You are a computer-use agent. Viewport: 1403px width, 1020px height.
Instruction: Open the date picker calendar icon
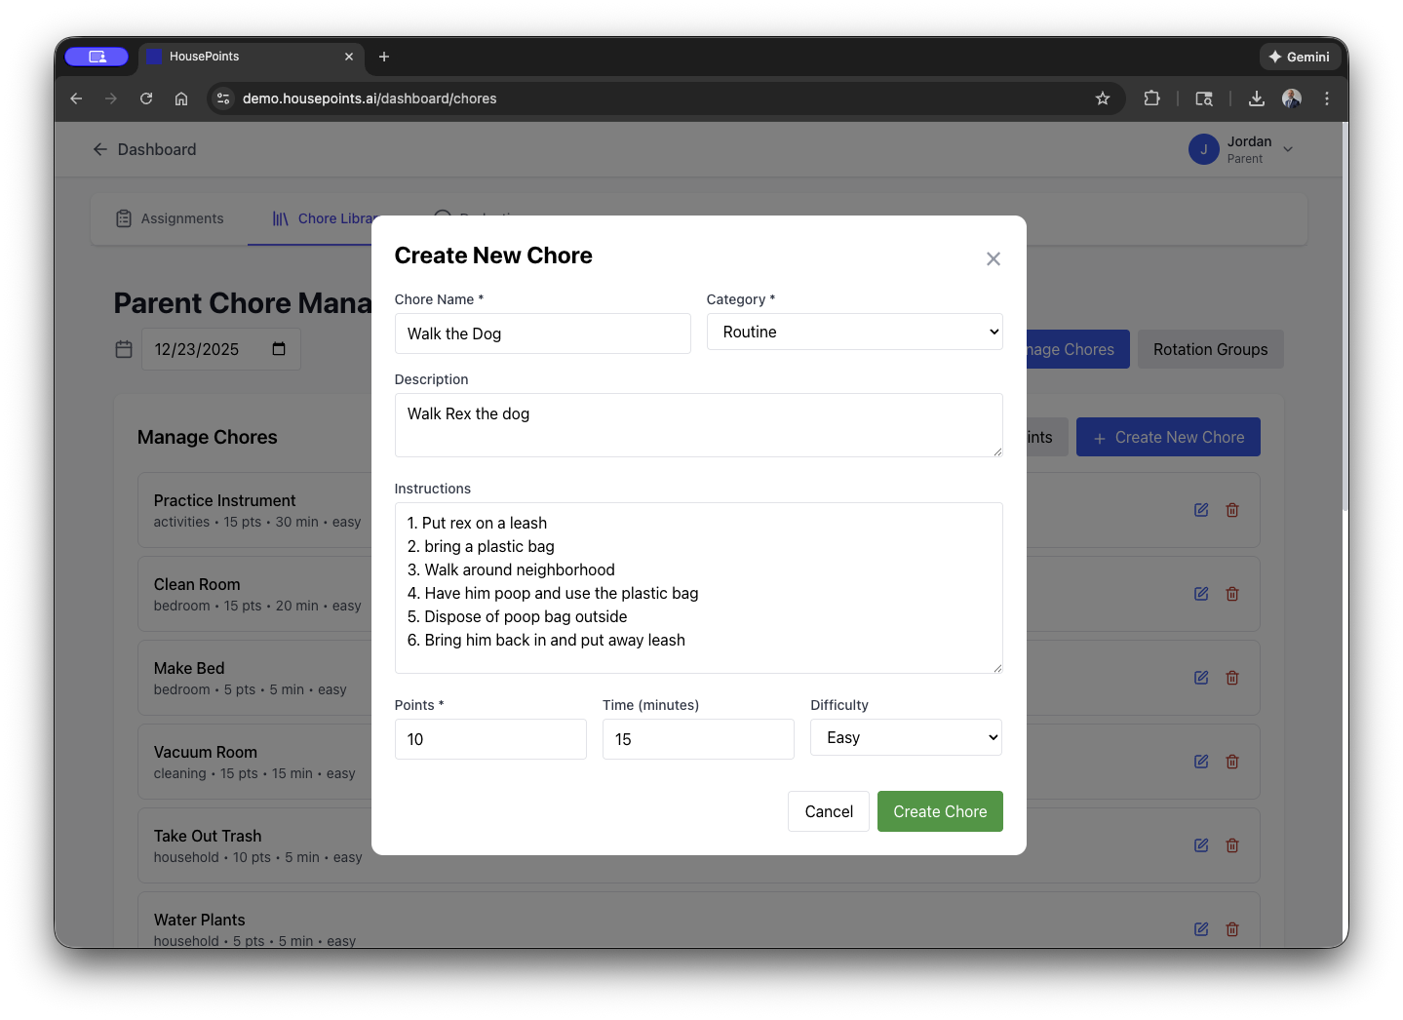point(279,349)
